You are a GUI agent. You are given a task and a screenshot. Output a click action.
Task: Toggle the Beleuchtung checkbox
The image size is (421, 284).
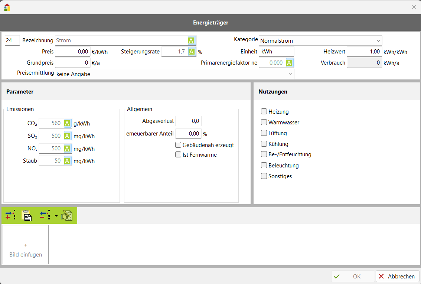pyautogui.click(x=264, y=165)
